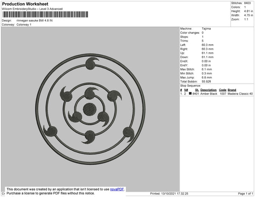
Task: Click the printed timestamp '13/10/2021 17:32:25'
Action: (x=175, y=194)
